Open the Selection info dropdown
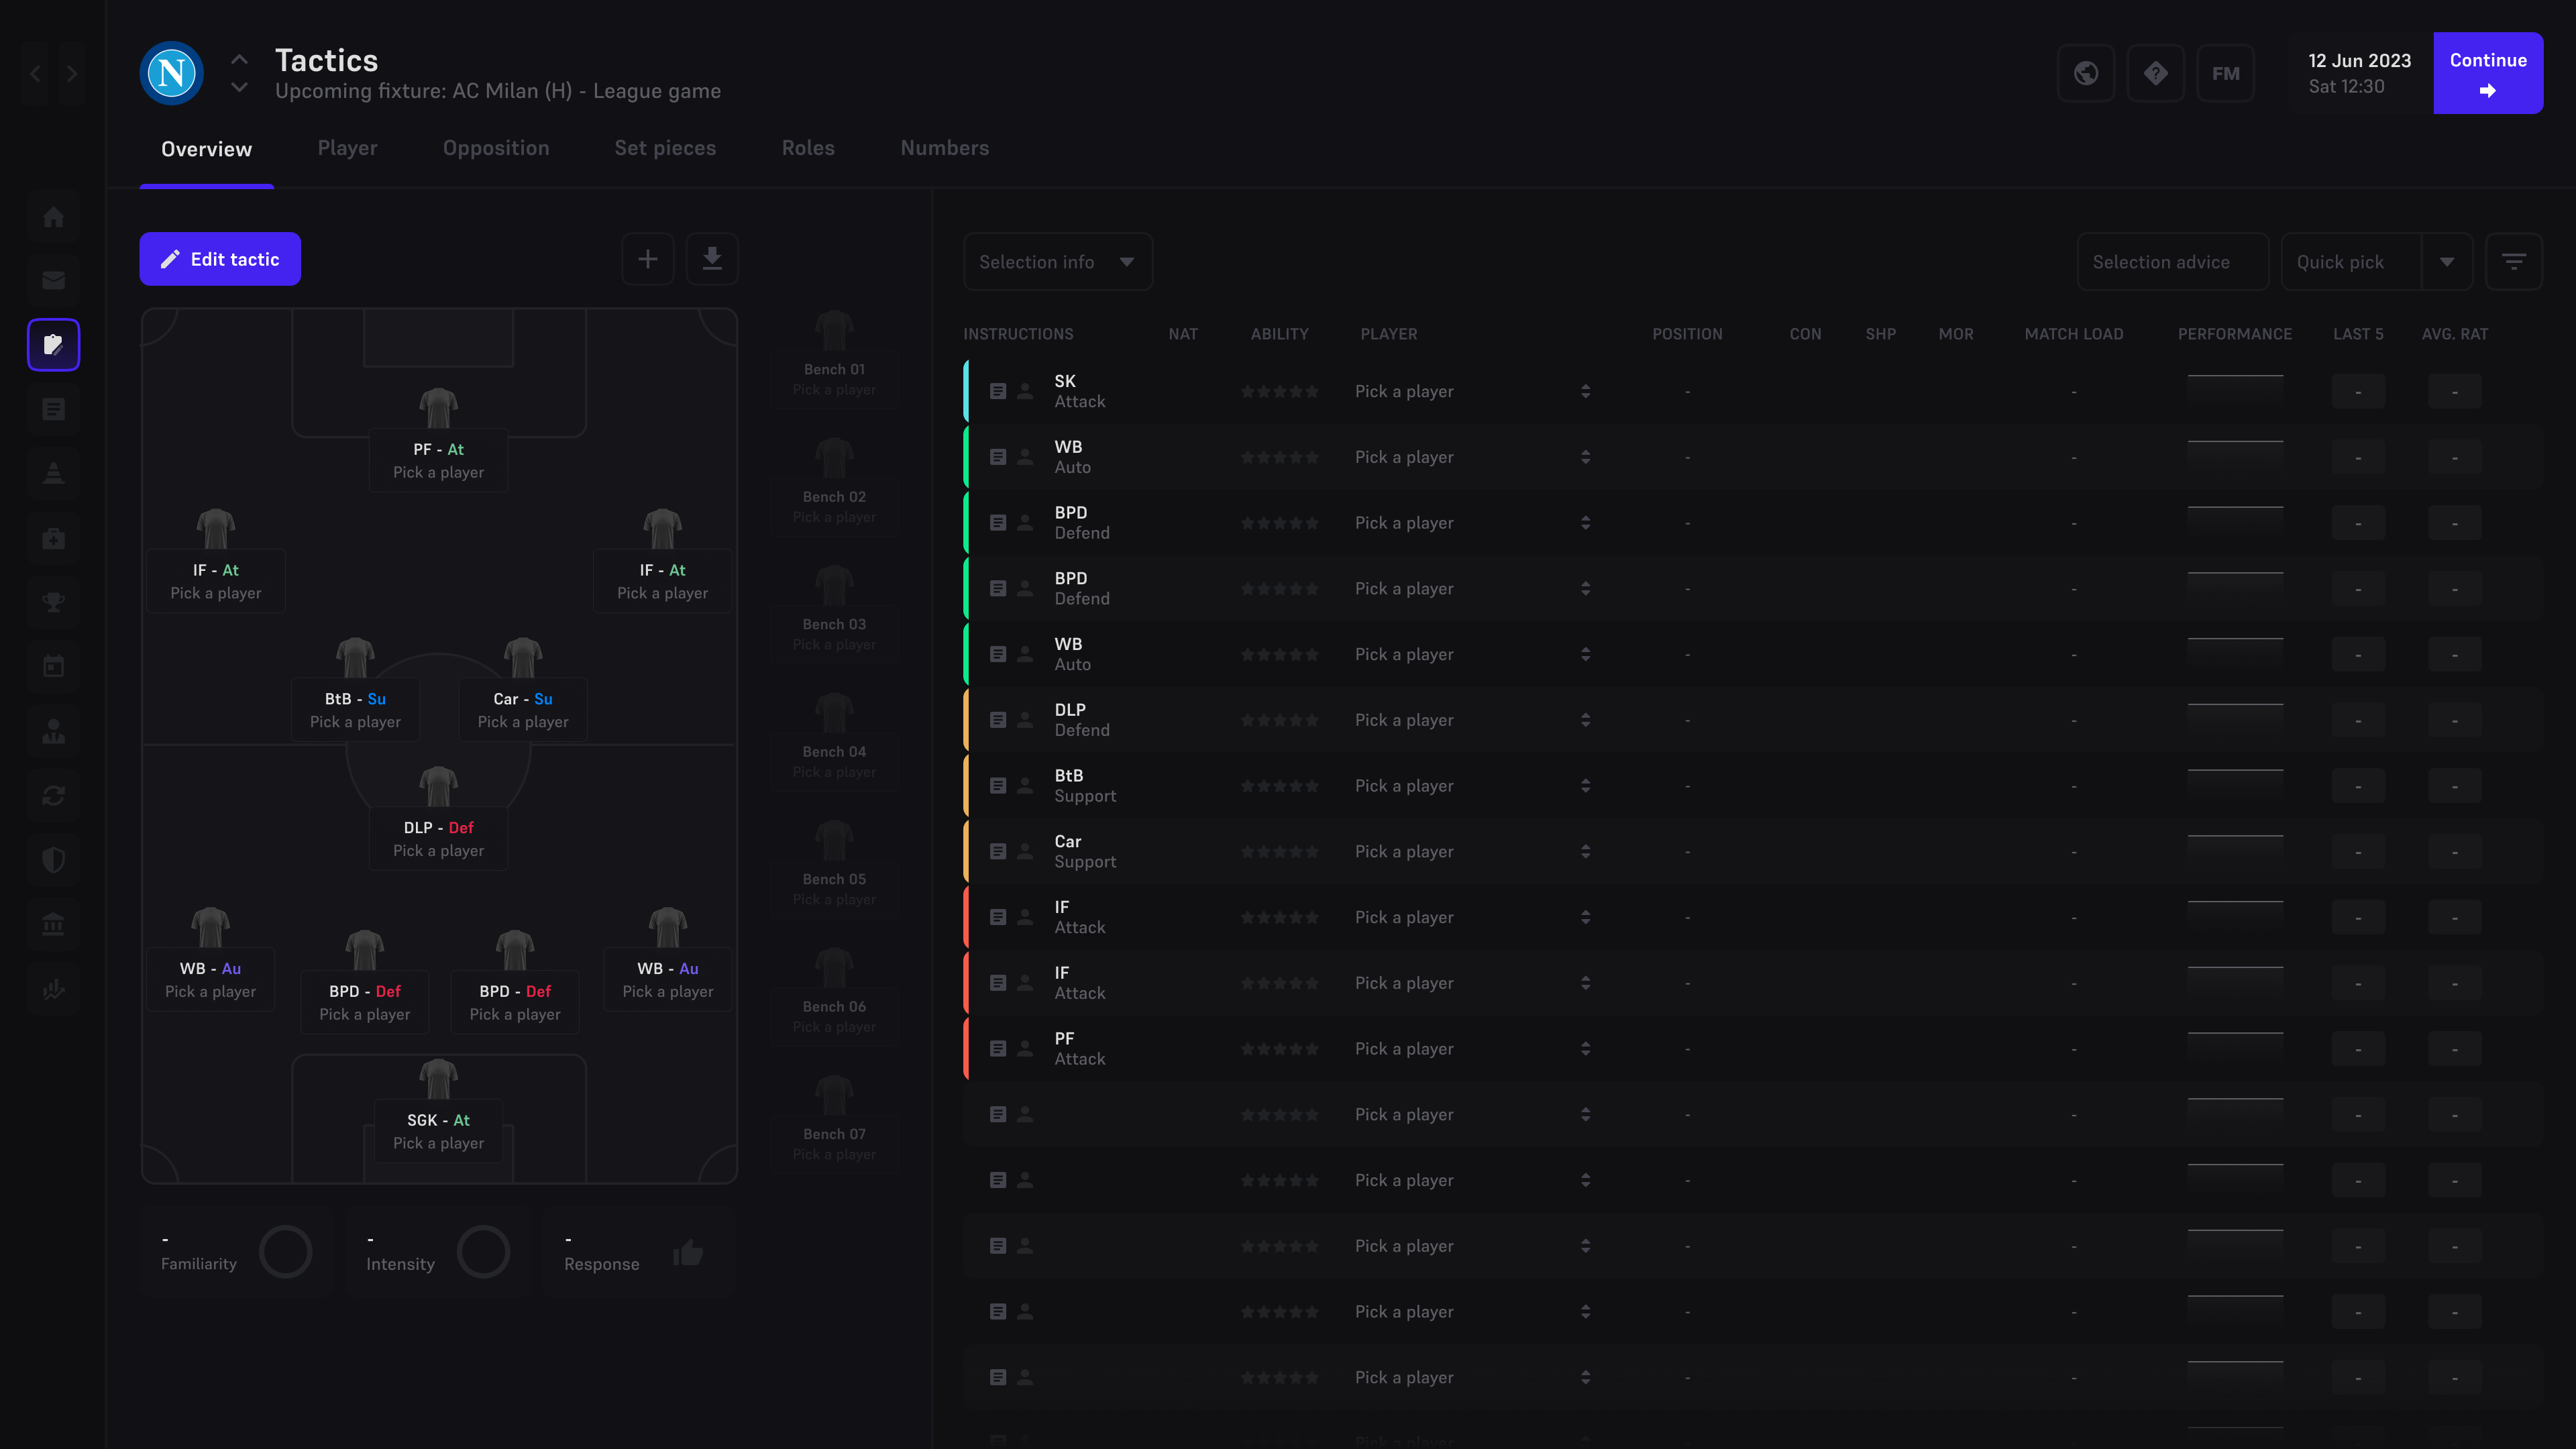 pyautogui.click(x=1057, y=261)
